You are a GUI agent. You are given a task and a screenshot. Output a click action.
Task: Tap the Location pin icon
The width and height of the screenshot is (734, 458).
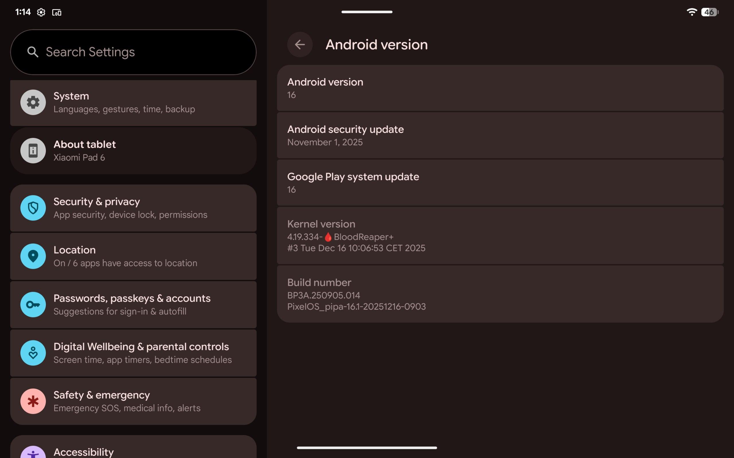point(33,256)
